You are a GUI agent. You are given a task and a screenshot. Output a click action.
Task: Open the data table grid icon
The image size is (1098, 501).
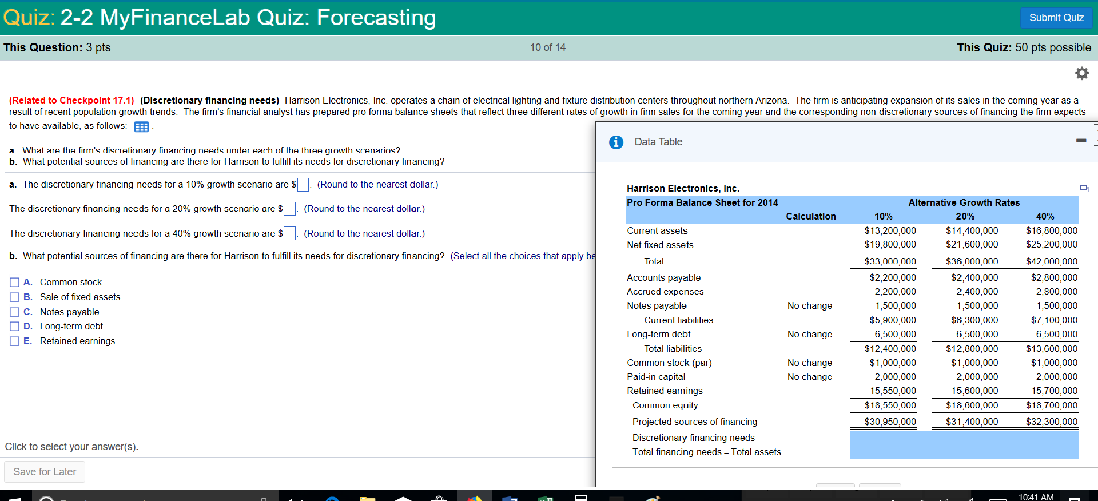[x=141, y=127]
